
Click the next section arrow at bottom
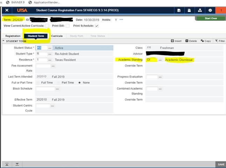17,164
